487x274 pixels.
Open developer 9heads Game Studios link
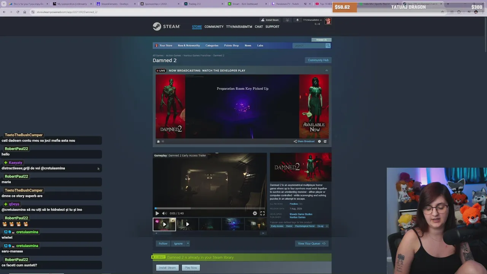301,214
